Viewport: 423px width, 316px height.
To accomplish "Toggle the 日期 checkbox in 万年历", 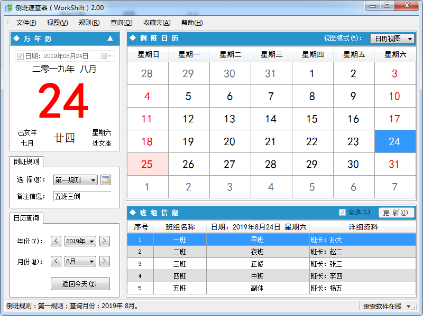I will pos(20,56).
